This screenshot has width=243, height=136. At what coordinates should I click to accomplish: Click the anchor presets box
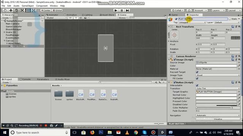pos(174,35)
